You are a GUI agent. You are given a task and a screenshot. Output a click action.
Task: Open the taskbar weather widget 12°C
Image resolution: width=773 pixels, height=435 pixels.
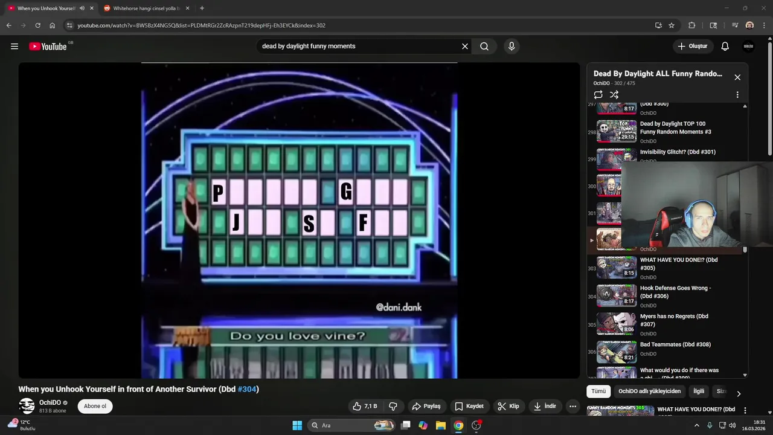coord(21,425)
